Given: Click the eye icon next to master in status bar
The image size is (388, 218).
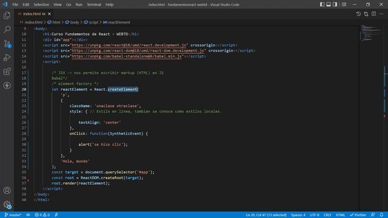Looking at the screenshot, I should [x=28, y=215].
